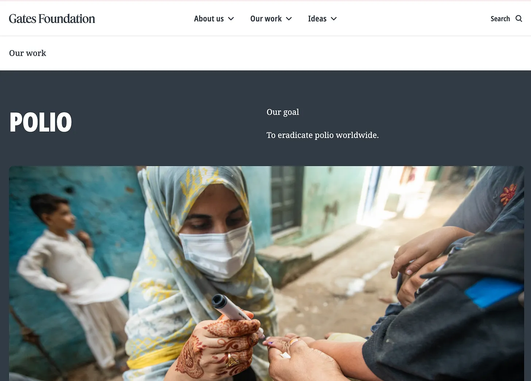The image size is (531, 381).
Task: Open the Gates Foundation logo homepage link
Action: coord(52,19)
